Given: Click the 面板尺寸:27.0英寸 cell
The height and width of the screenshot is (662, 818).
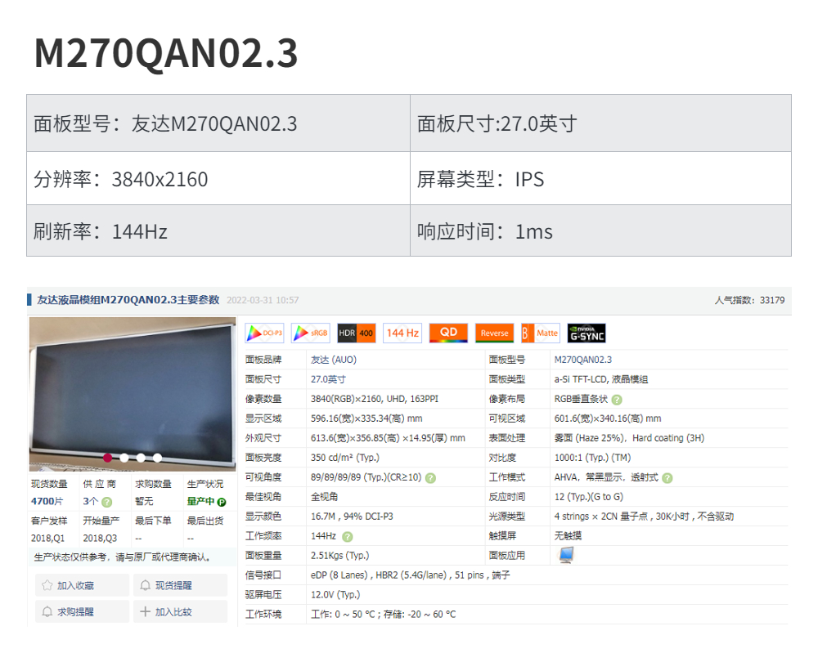Looking at the screenshot, I should 601,123.
